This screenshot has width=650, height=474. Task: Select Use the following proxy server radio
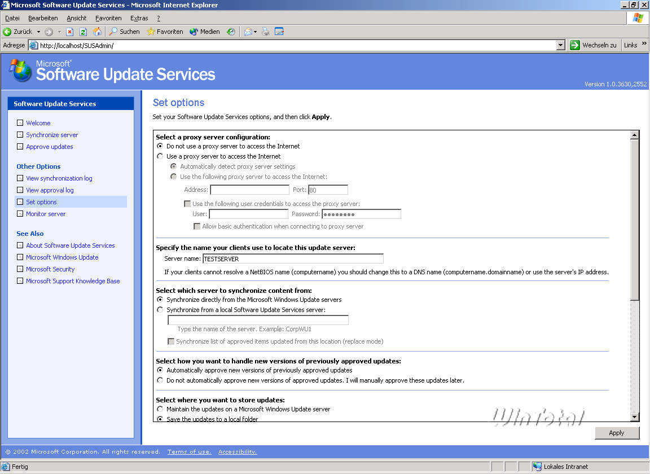pyautogui.click(x=174, y=177)
